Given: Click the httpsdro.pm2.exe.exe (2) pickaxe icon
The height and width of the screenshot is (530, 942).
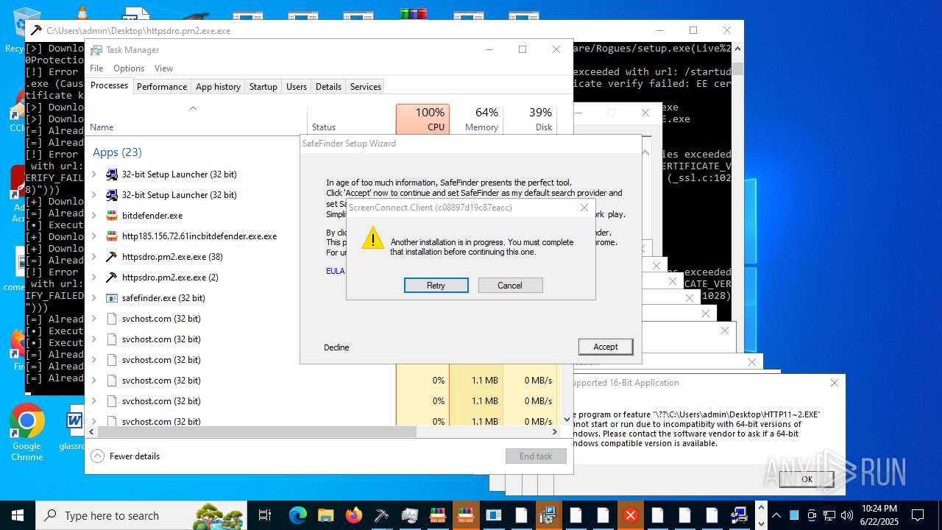Looking at the screenshot, I should click(x=112, y=278).
